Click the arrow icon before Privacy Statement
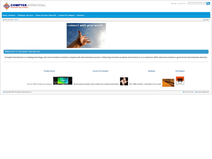212x159 pixels. pyautogui.click(x=196, y=92)
